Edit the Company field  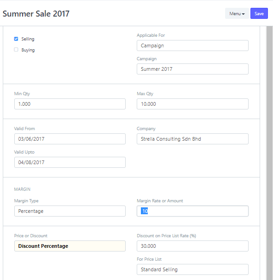pyautogui.click(x=192, y=139)
